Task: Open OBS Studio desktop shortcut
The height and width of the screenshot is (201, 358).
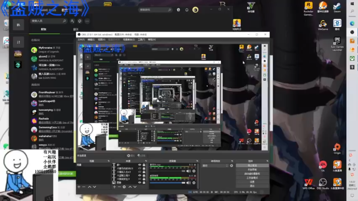Action: point(323,184)
